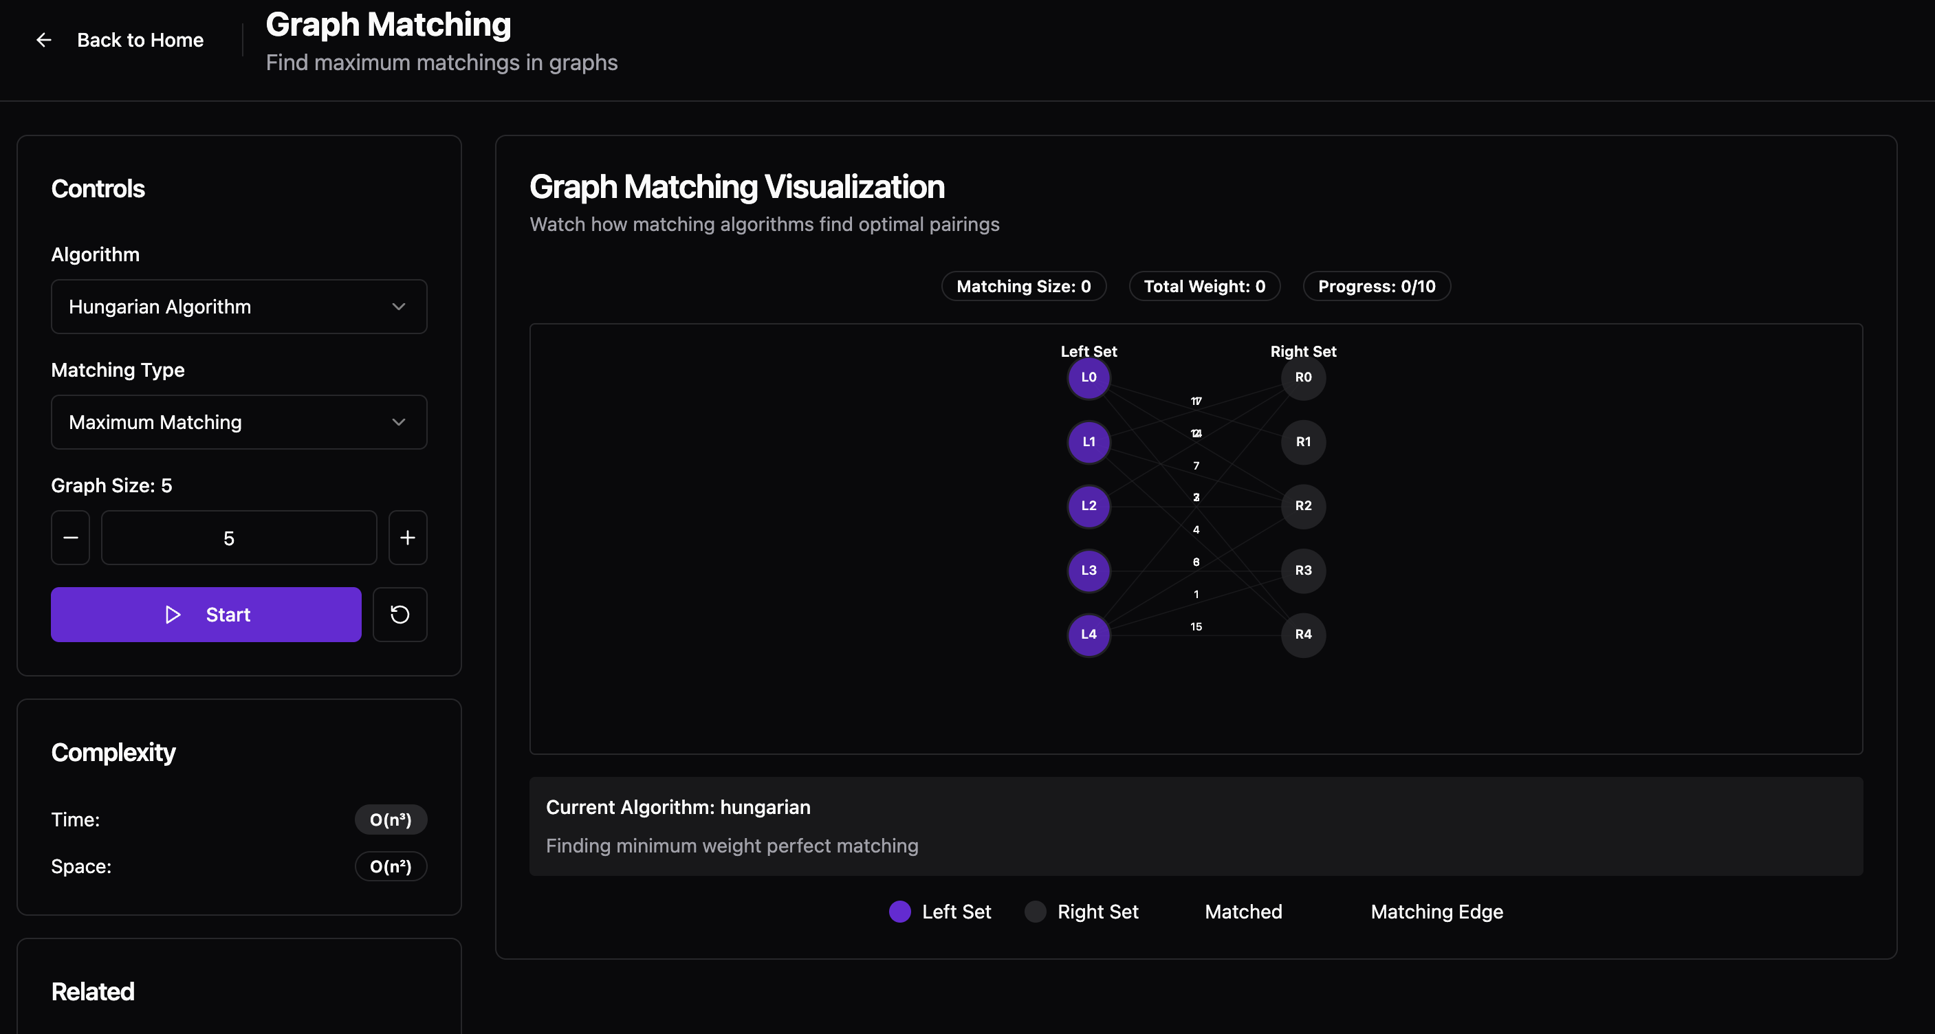Viewport: 1935px width, 1034px height.
Task: Click the Progress: 0/10 indicator
Action: click(x=1376, y=286)
